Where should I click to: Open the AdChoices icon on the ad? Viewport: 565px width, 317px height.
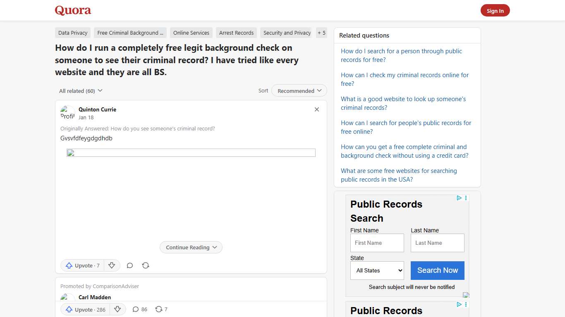tap(459, 198)
